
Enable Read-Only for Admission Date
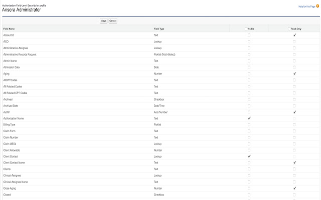click(294, 67)
